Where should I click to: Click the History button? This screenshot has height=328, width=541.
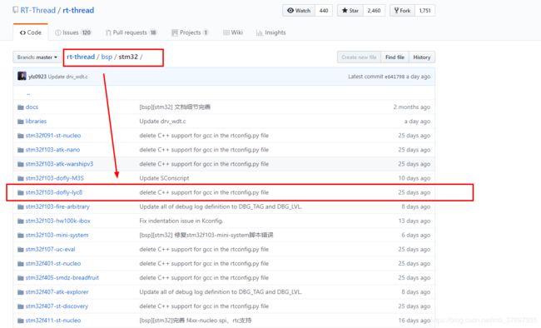422,57
